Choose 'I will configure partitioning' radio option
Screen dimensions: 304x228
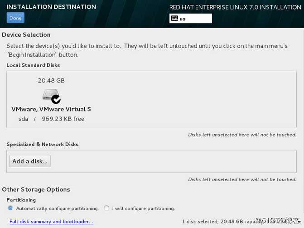coord(106,208)
